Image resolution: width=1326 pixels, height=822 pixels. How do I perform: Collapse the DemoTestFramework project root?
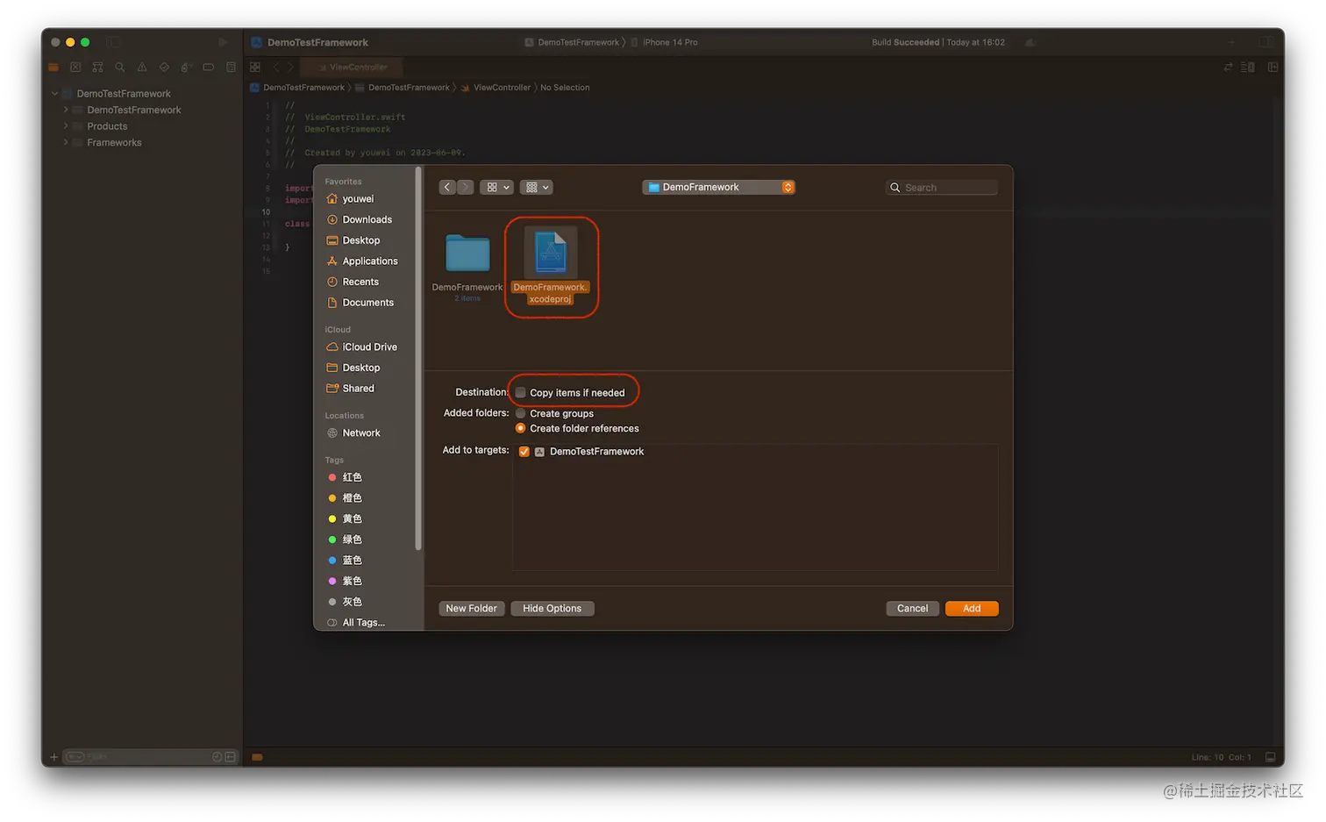pos(54,93)
